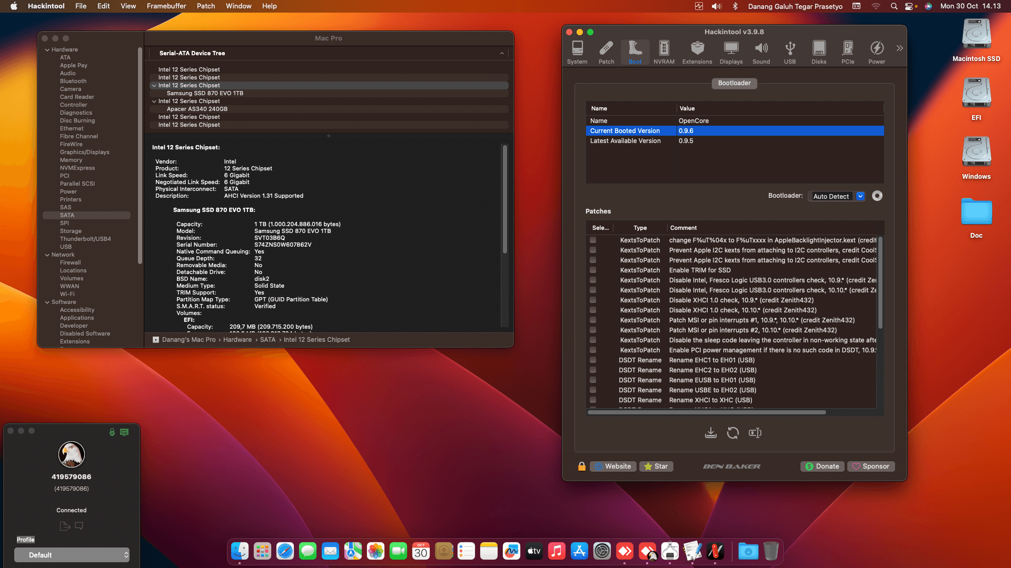Collapse the chipset row above Apacer AS340
The image size is (1011, 568).
154,102
